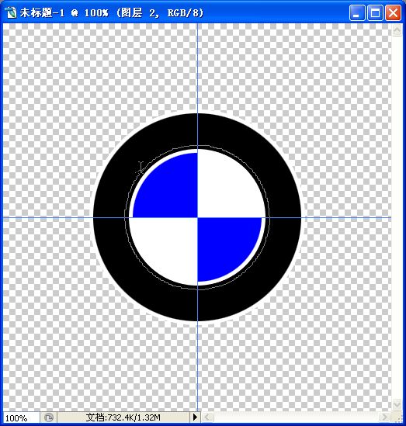Open the status bar info arrow menu
The height and width of the screenshot is (426, 406).
click(195, 417)
